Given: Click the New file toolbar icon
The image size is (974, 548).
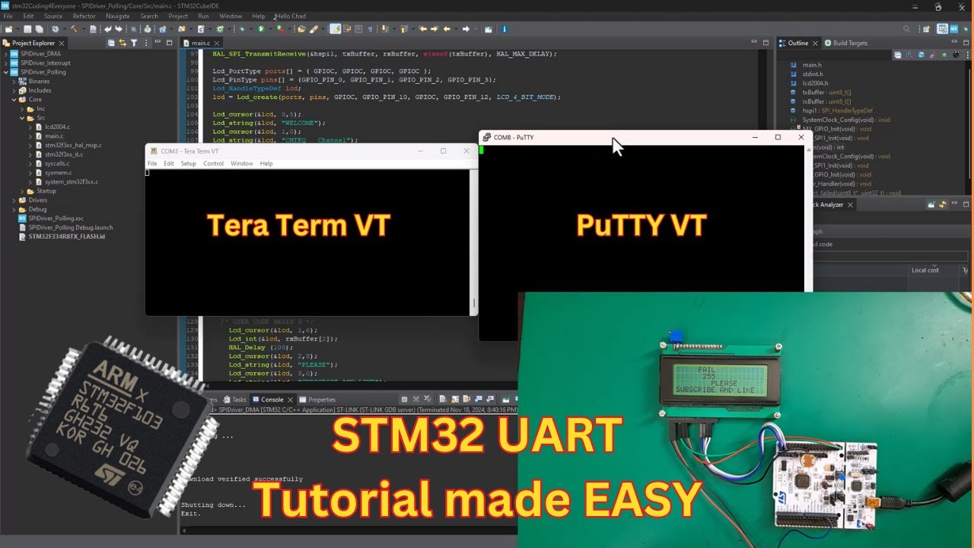Looking at the screenshot, I should 8,29.
